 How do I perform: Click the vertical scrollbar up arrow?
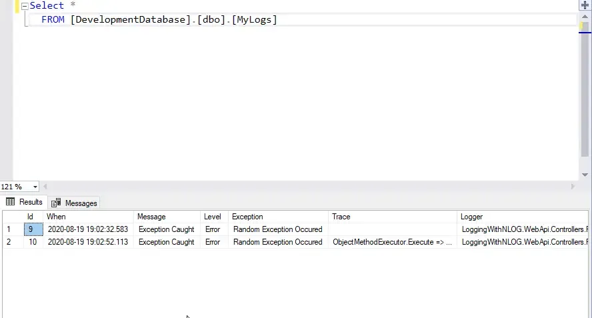click(x=585, y=17)
